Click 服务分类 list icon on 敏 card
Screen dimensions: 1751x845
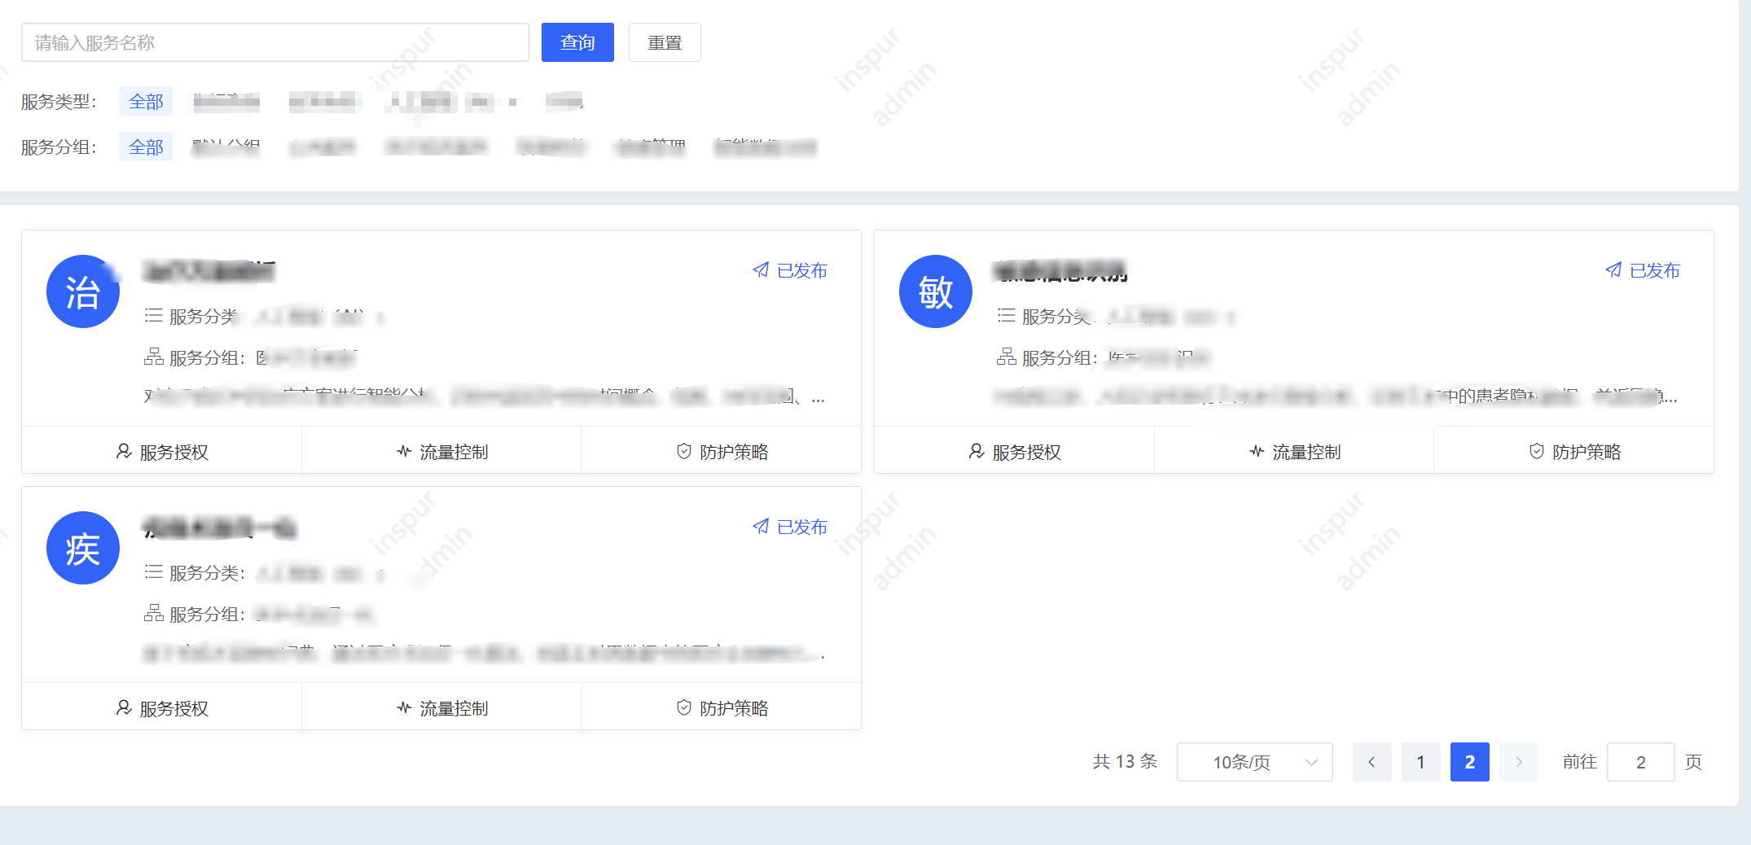coord(1007,315)
